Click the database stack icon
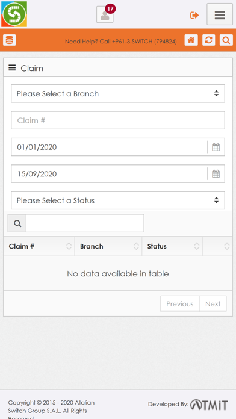This screenshot has height=419, width=236. pyautogui.click(x=10, y=40)
